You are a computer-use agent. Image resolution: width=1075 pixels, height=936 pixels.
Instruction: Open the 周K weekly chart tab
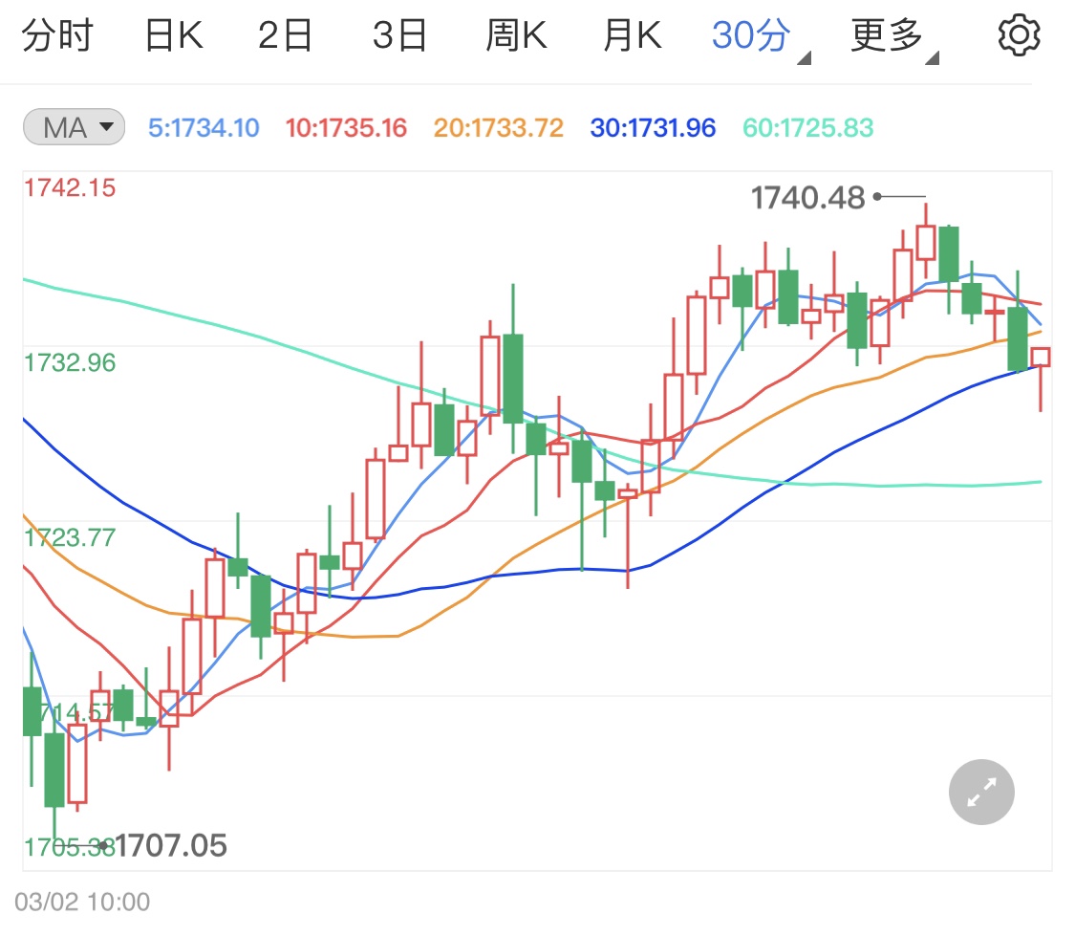point(516,35)
